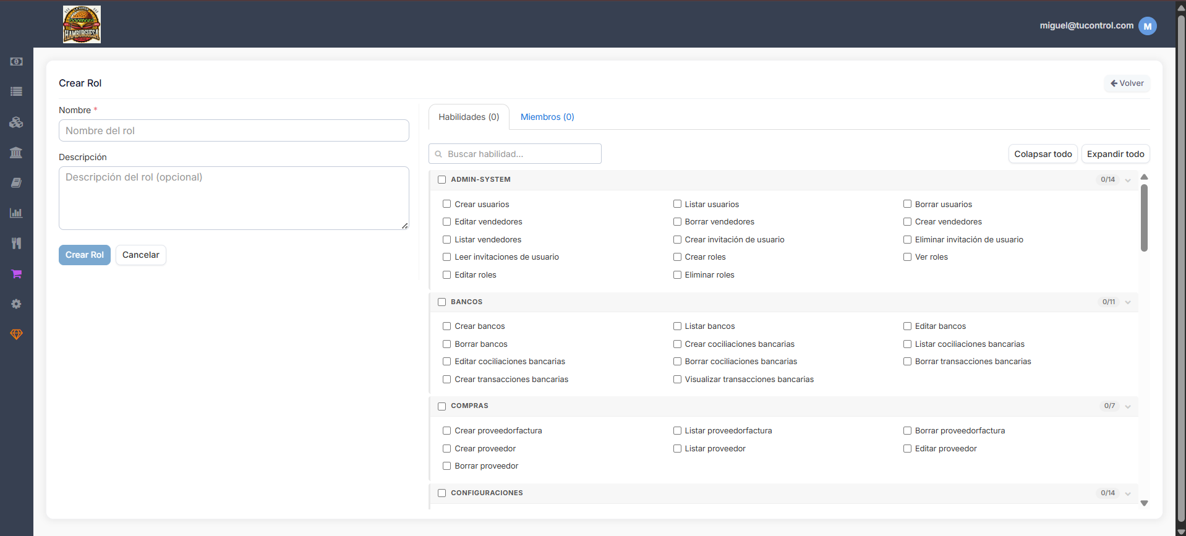This screenshot has height=536, width=1186.
Task: Open the bank building sidebar icon
Action: [17, 152]
